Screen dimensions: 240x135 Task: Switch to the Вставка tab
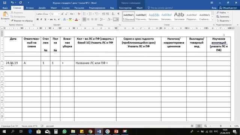pyautogui.click(x=30, y=8)
